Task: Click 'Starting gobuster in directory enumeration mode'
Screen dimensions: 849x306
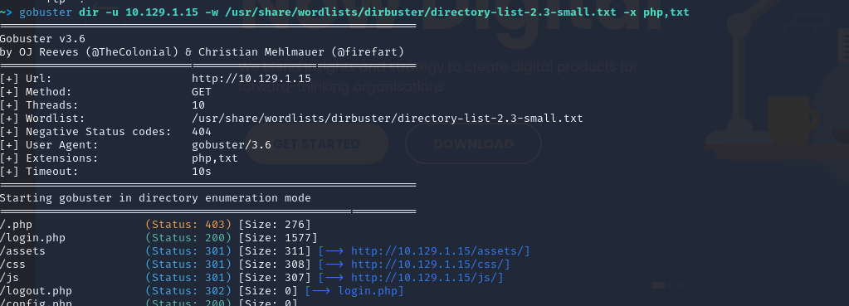Action: pyautogui.click(x=155, y=198)
